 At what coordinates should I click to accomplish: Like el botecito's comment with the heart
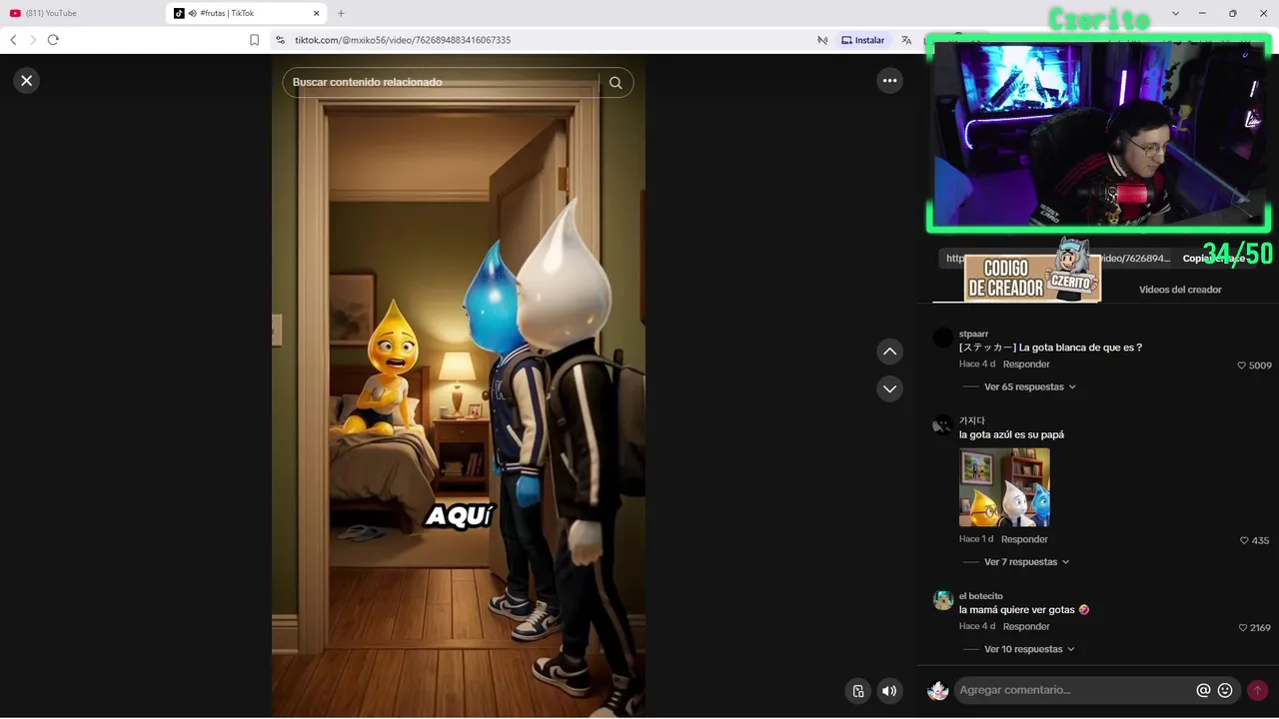tap(1244, 628)
